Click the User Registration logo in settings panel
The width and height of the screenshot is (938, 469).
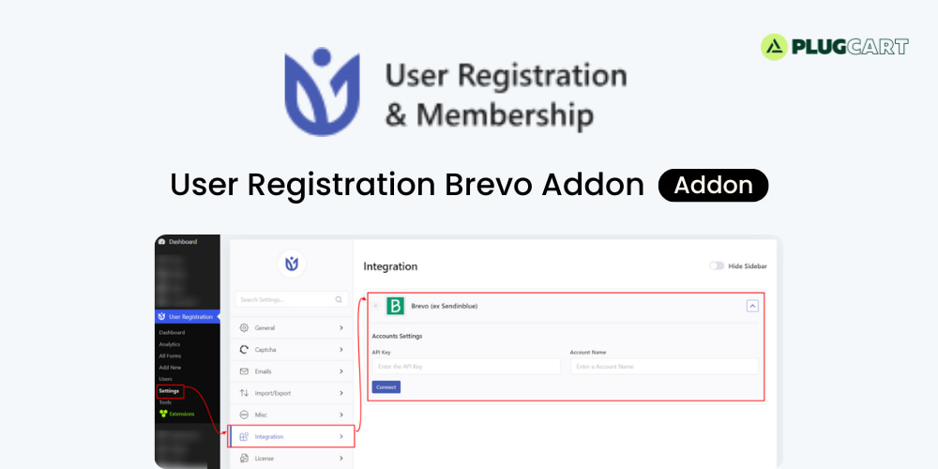coord(291,264)
